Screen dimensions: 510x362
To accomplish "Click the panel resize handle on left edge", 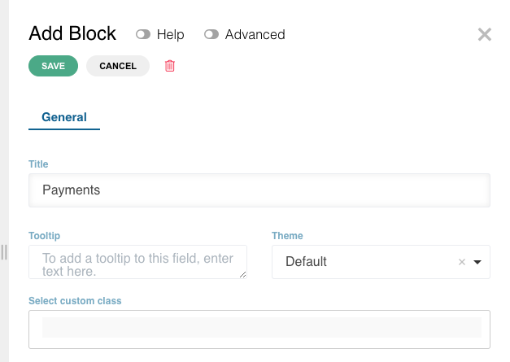I will 4,252.
